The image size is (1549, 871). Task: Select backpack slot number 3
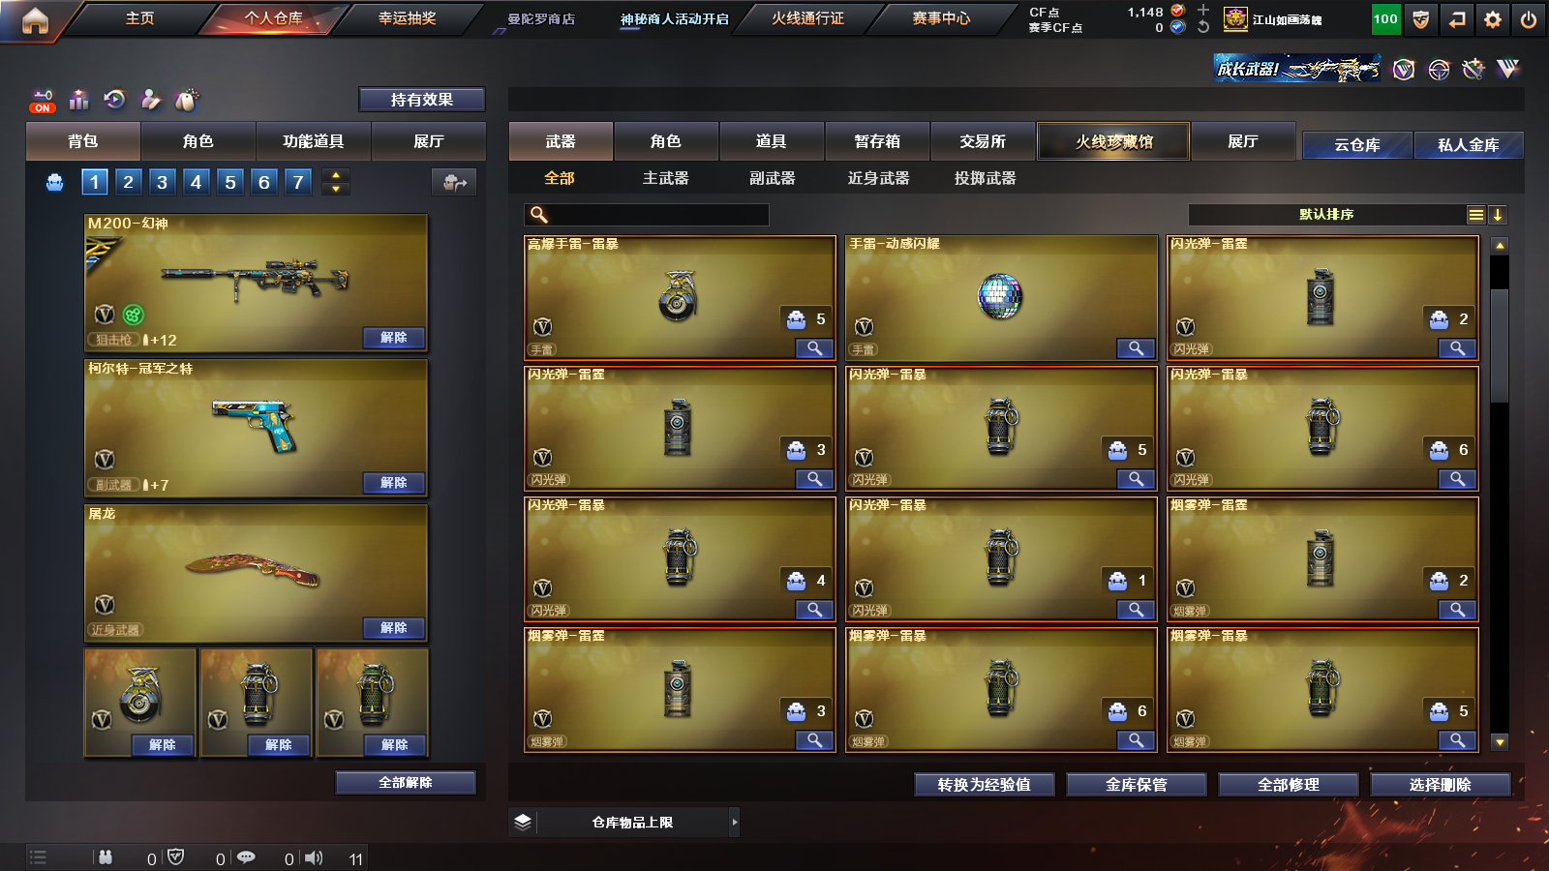click(x=162, y=182)
